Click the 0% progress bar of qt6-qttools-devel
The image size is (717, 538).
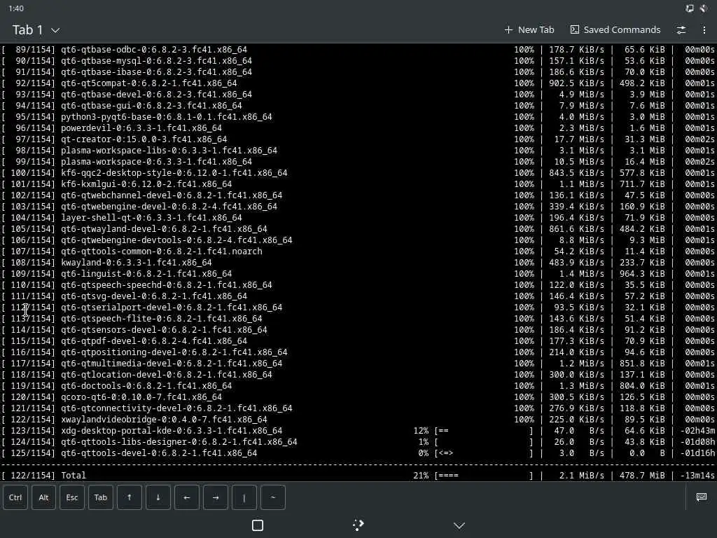click(x=484, y=453)
